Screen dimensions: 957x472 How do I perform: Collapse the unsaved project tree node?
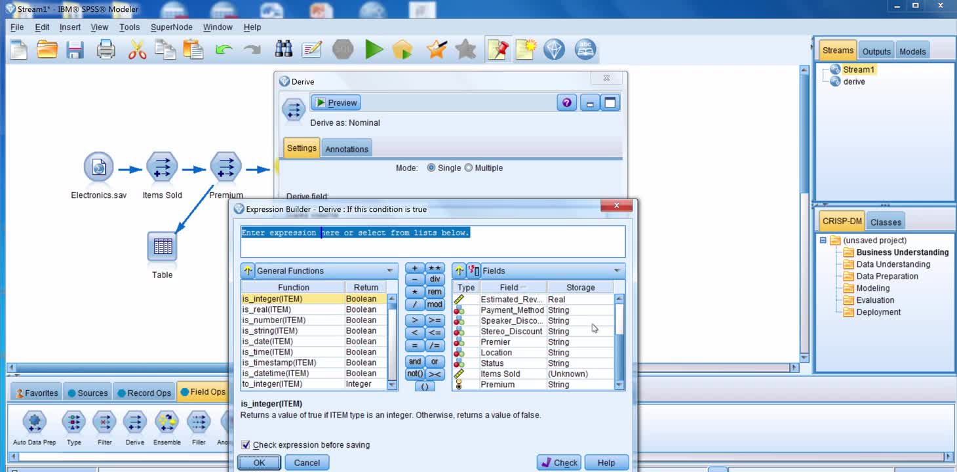click(x=823, y=241)
